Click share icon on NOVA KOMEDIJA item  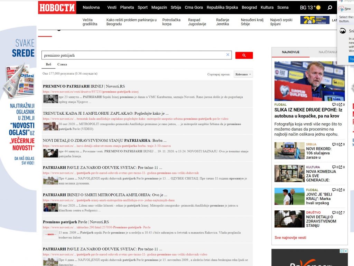340,167
